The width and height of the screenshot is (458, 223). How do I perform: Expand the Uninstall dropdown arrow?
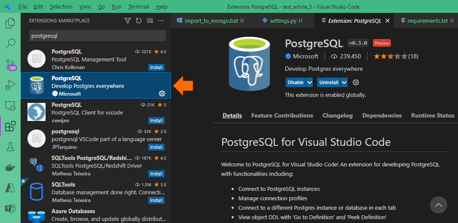tap(344, 82)
